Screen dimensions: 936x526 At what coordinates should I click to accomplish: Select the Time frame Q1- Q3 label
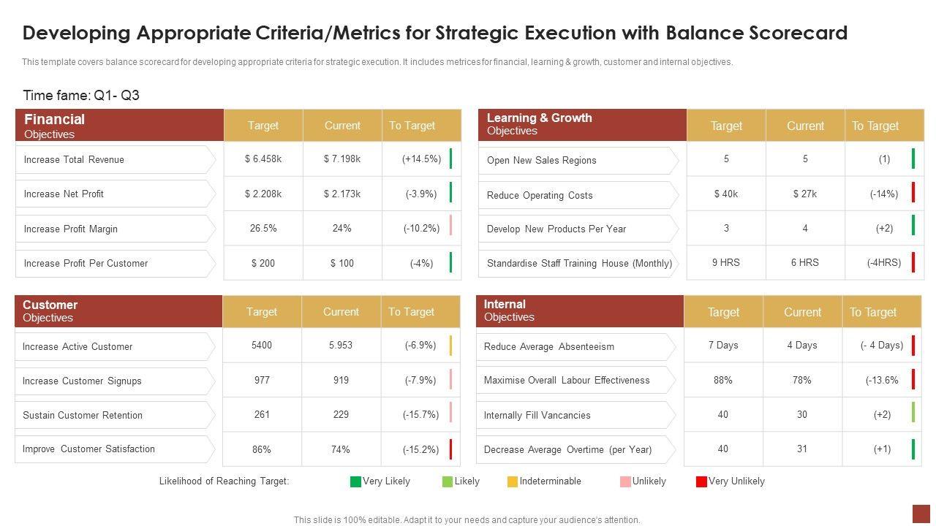click(81, 96)
